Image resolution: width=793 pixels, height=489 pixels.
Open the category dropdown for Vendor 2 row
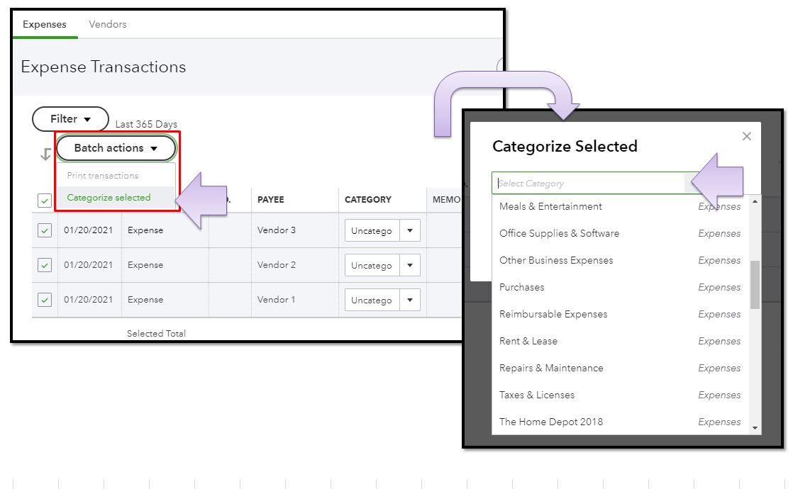[410, 264]
